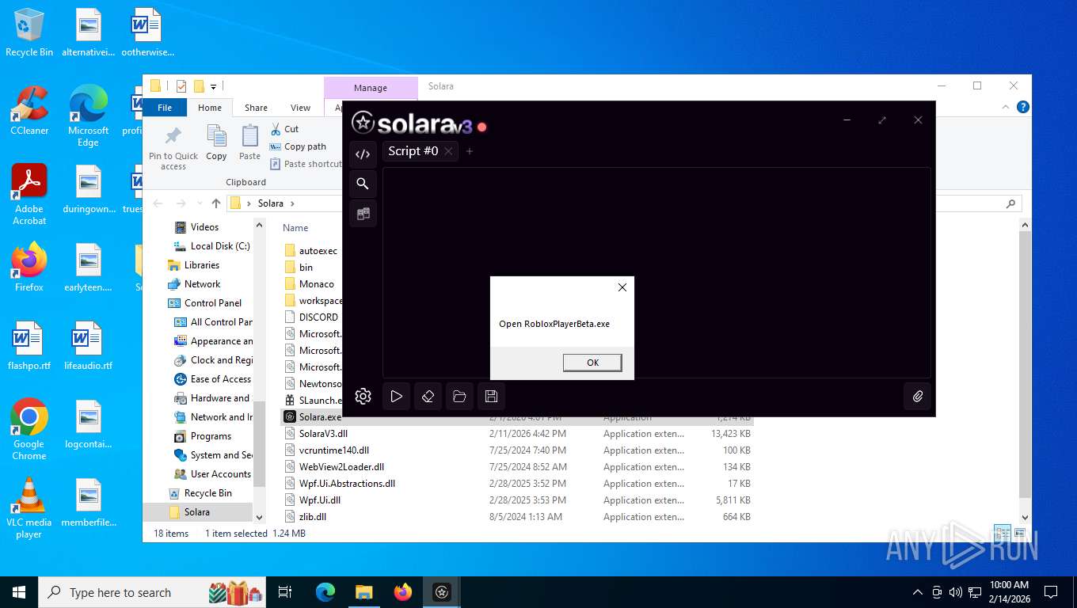Viewport: 1077px width, 608px height.
Task: Open the Solara code editor icon
Action: 363,154
